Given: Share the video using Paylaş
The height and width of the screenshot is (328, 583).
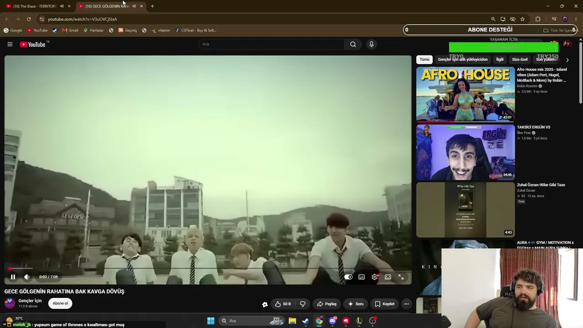Looking at the screenshot, I should click(x=327, y=304).
